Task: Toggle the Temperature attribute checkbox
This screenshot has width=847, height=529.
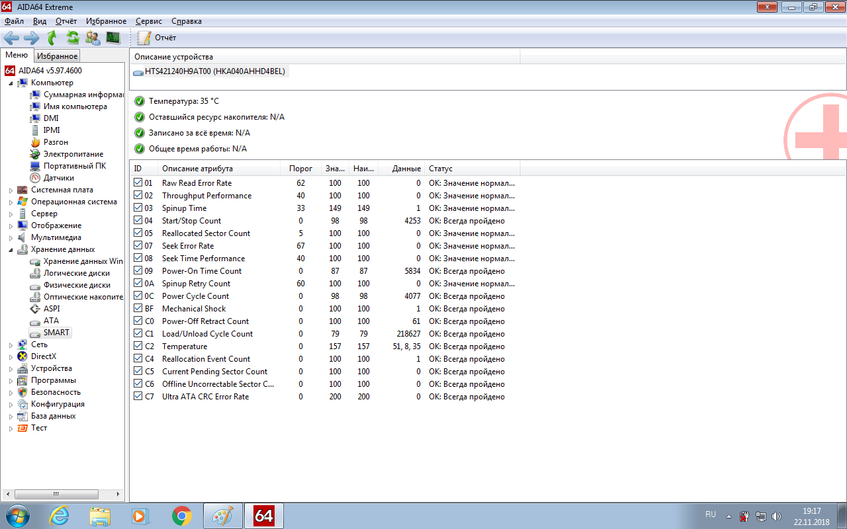Action: coord(138,346)
